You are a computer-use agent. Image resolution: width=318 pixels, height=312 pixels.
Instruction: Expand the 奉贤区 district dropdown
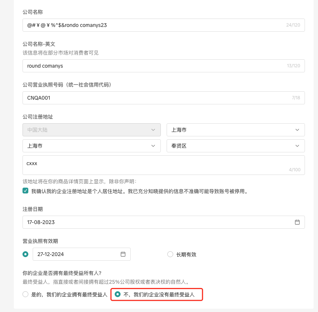coord(235,146)
